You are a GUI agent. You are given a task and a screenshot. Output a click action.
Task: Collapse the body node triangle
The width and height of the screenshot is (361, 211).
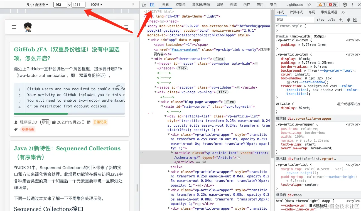point(145,26)
